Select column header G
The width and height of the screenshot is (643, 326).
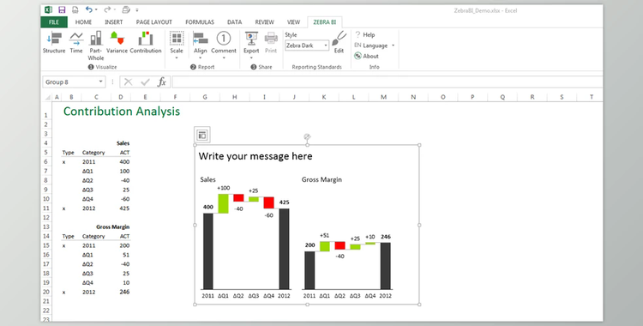click(x=205, y=97)
